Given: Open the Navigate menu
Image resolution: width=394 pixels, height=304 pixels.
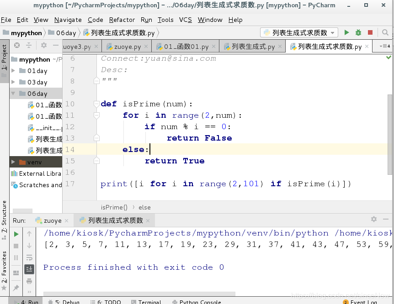Looking at the screenshot, I should (68, 20).
